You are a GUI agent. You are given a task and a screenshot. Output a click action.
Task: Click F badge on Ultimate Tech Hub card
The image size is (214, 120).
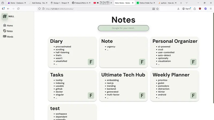point(142,95)
